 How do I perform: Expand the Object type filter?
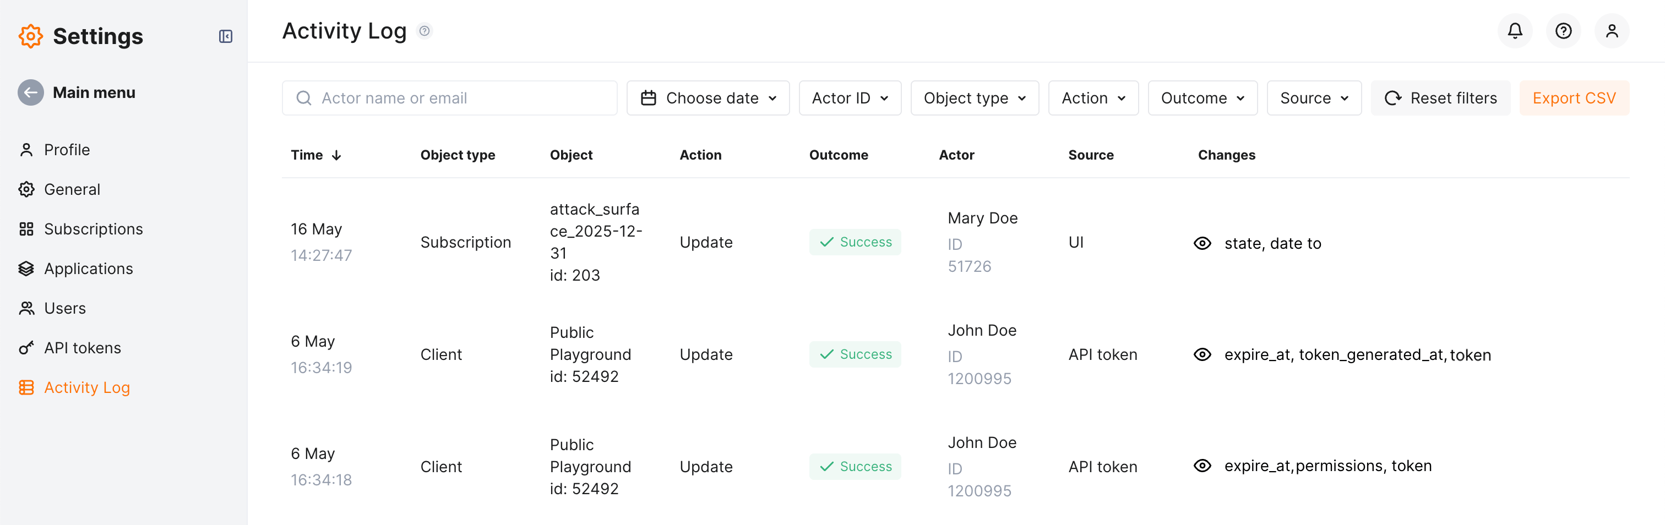click(974, 98)
